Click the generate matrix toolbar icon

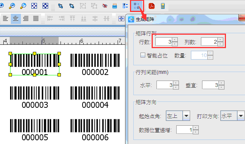pos(137,6)
